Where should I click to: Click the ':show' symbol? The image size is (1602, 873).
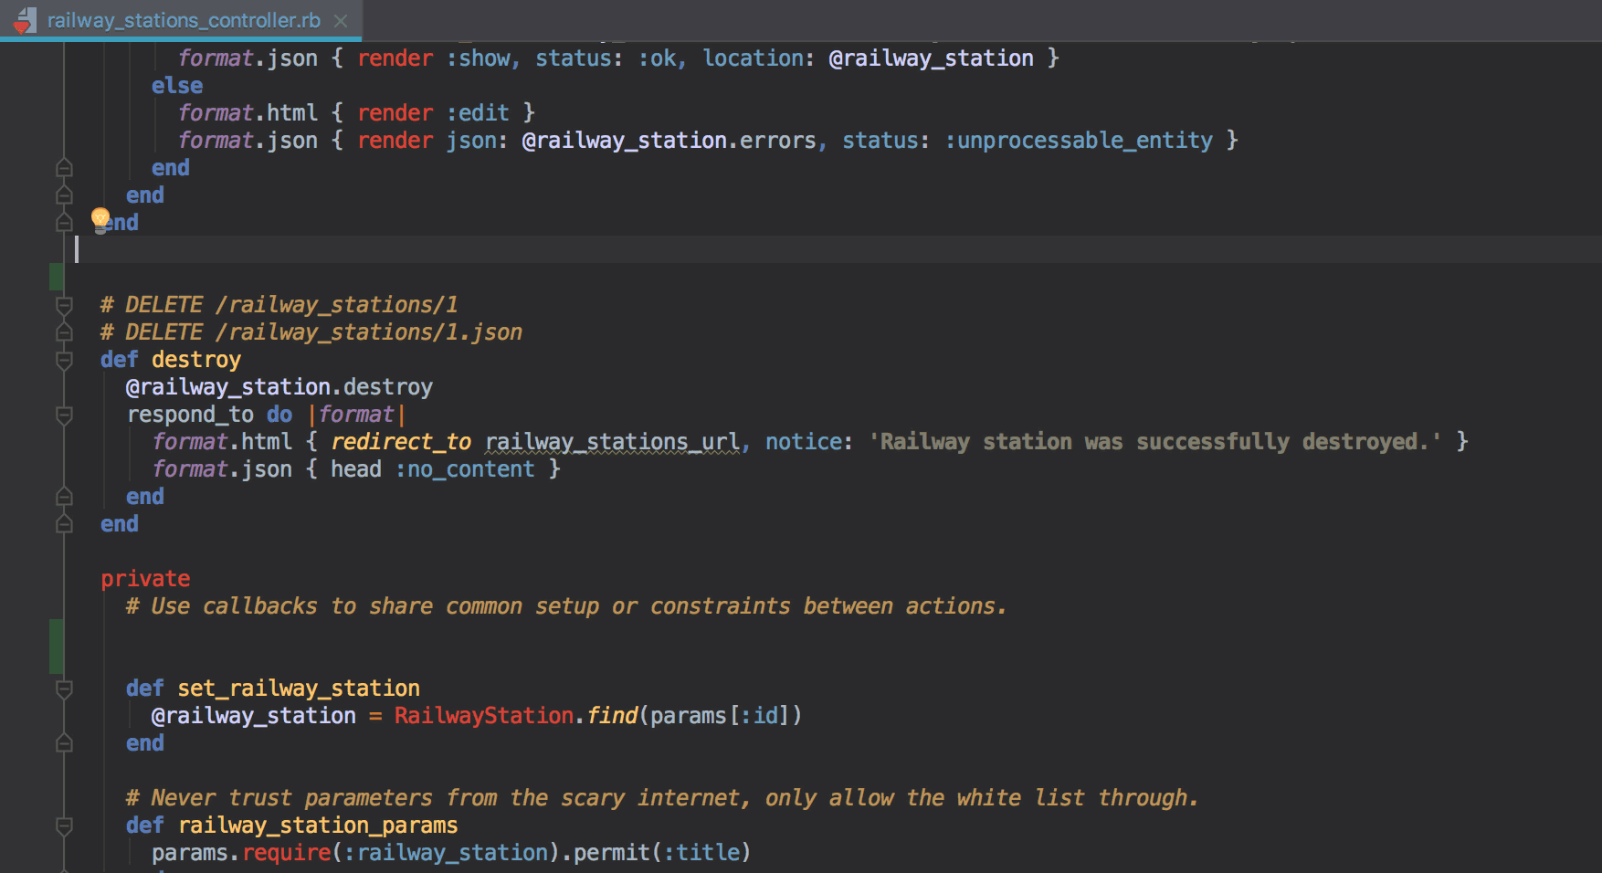click(x=478, y=58)
